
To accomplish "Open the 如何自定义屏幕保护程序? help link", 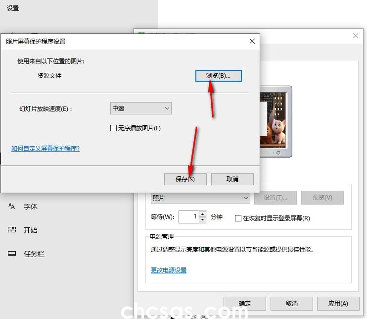I will click(46, 149).
